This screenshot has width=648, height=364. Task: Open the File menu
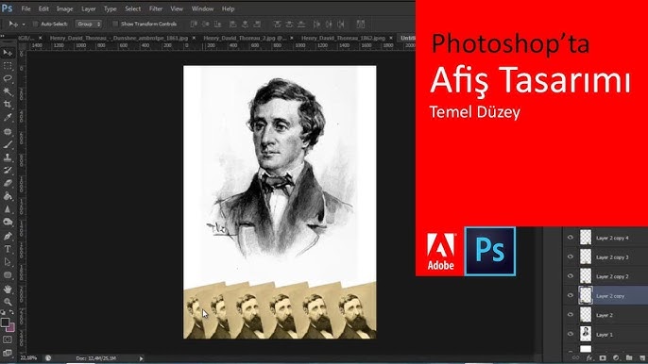[x=26, y=8]
